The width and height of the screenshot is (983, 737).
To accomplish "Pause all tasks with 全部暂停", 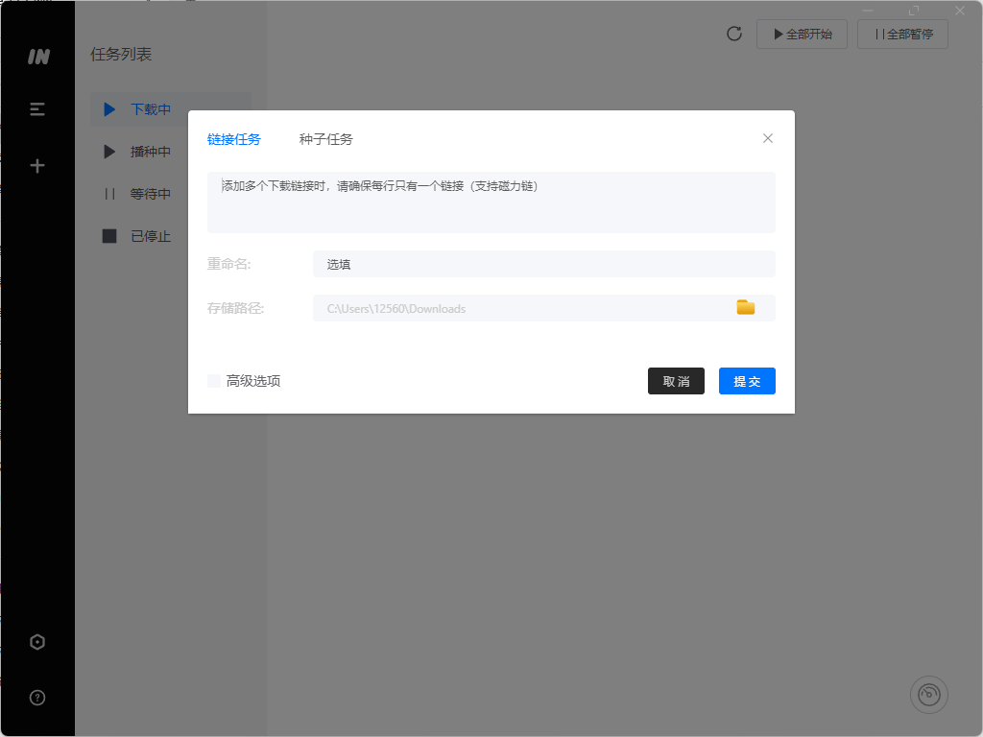I will tap(901, 34).
